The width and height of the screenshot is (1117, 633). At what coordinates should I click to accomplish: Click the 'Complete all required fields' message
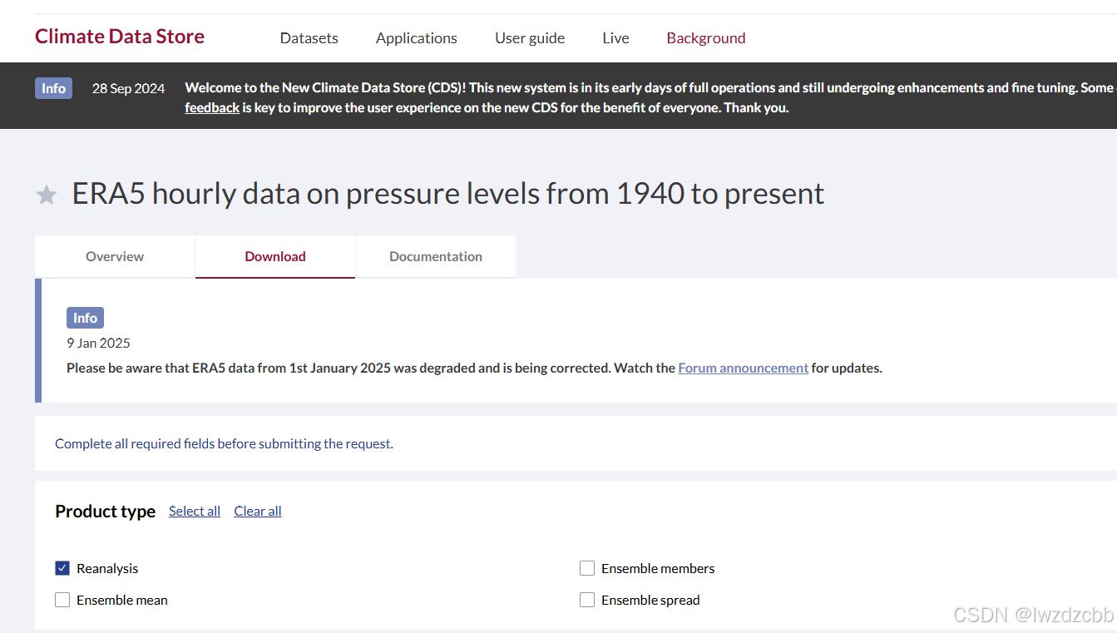click(x=224, y=443)
